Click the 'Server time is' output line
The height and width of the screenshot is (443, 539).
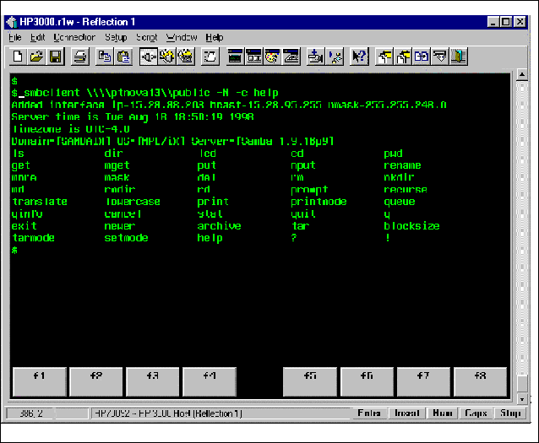[x=133, y=117]
